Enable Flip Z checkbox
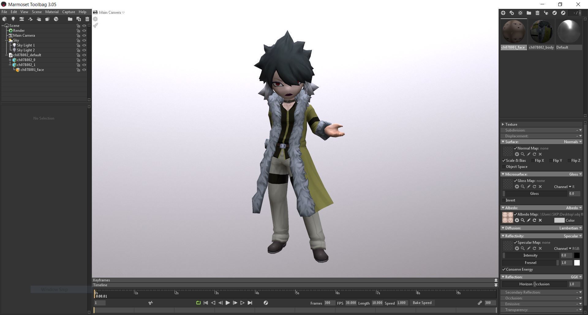 tap(569, 161)
